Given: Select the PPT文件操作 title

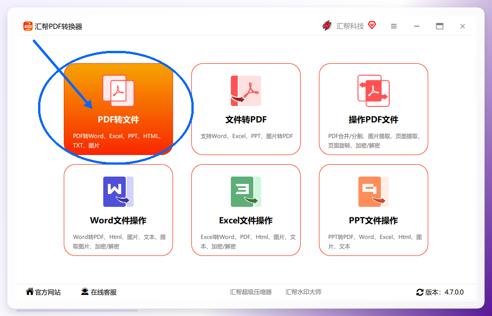Looking at the screenshot, I should 374,221.
